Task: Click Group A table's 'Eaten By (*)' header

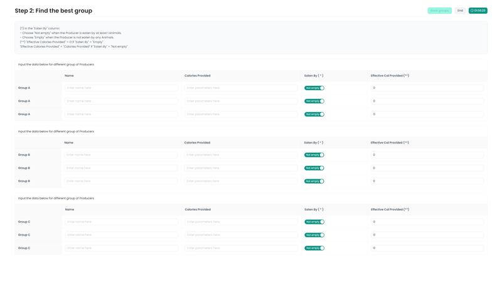Action: click(314, 76)
